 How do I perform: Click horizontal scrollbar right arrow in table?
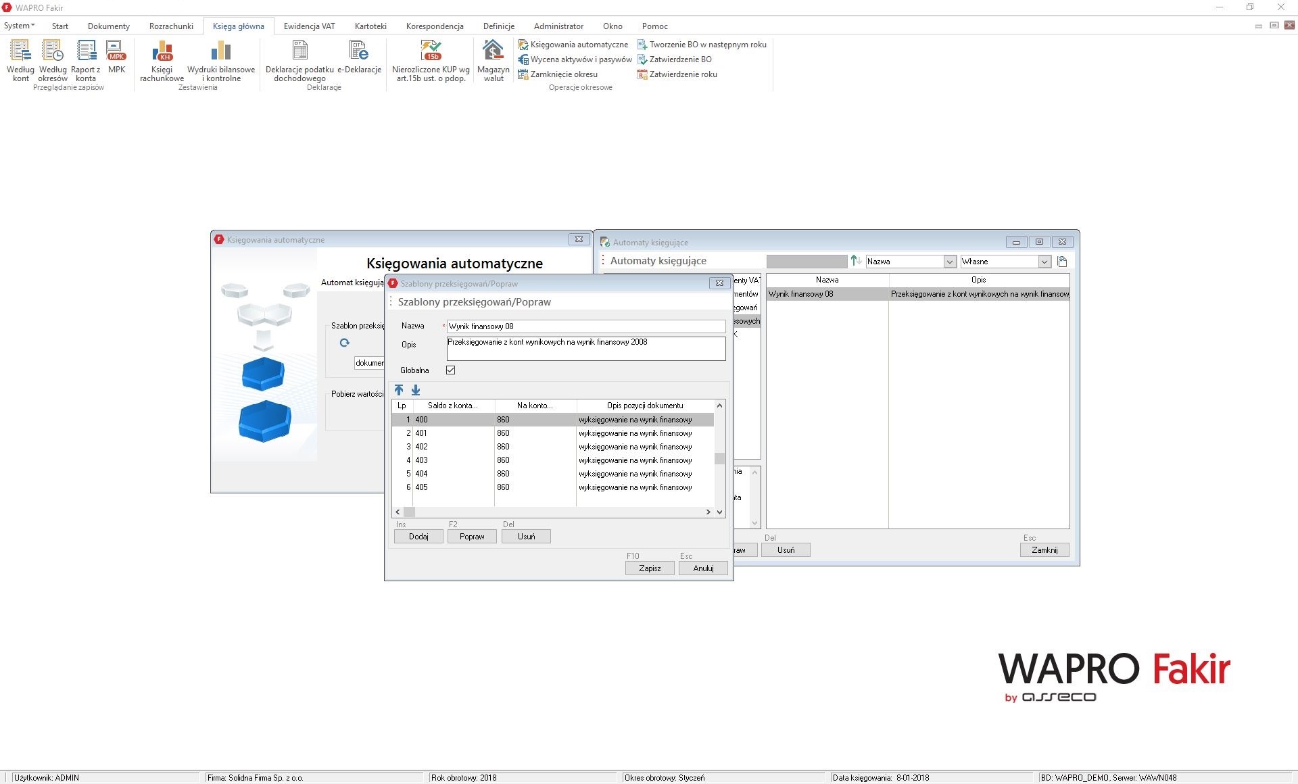pyautogui.click(x=708, y=512)
